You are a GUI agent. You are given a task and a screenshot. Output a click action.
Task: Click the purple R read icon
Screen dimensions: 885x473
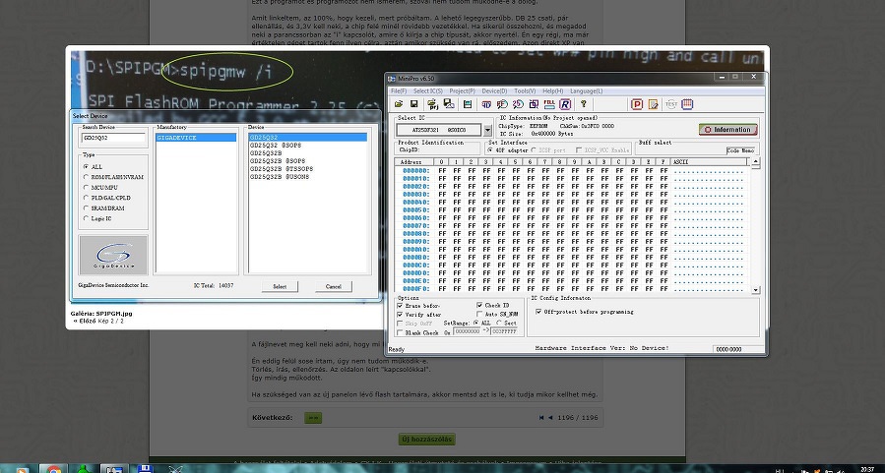point(565,104)
